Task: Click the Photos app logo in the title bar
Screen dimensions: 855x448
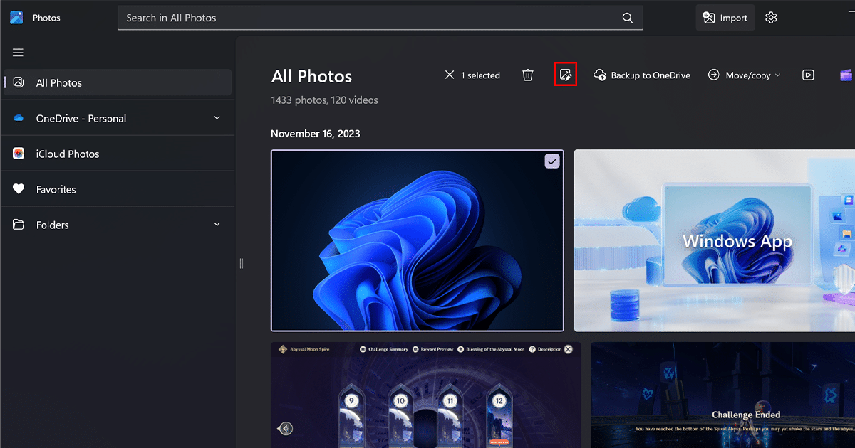Action: [16, 18]
